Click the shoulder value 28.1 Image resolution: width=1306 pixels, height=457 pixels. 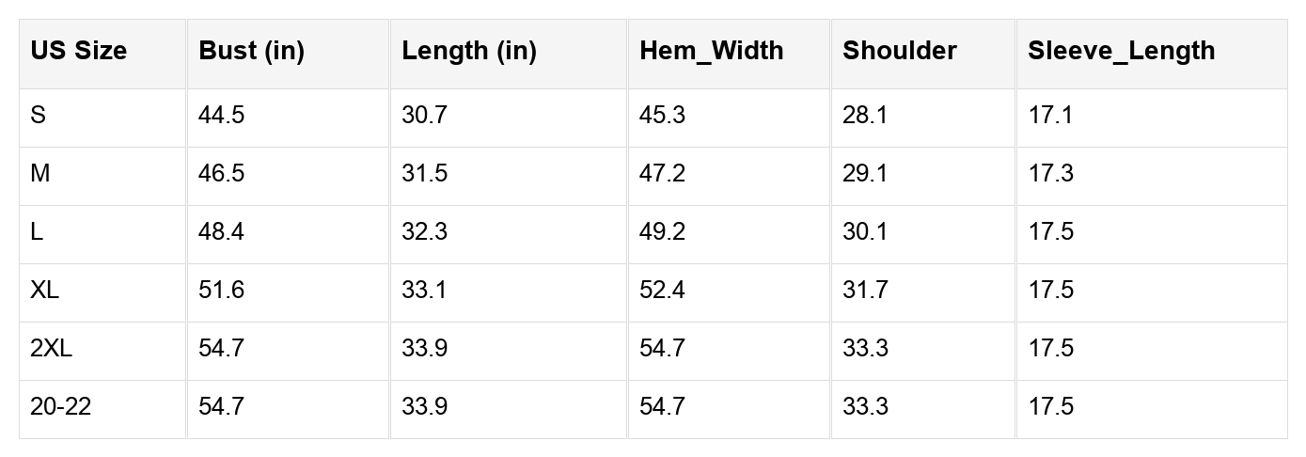(x=865, y=116)
